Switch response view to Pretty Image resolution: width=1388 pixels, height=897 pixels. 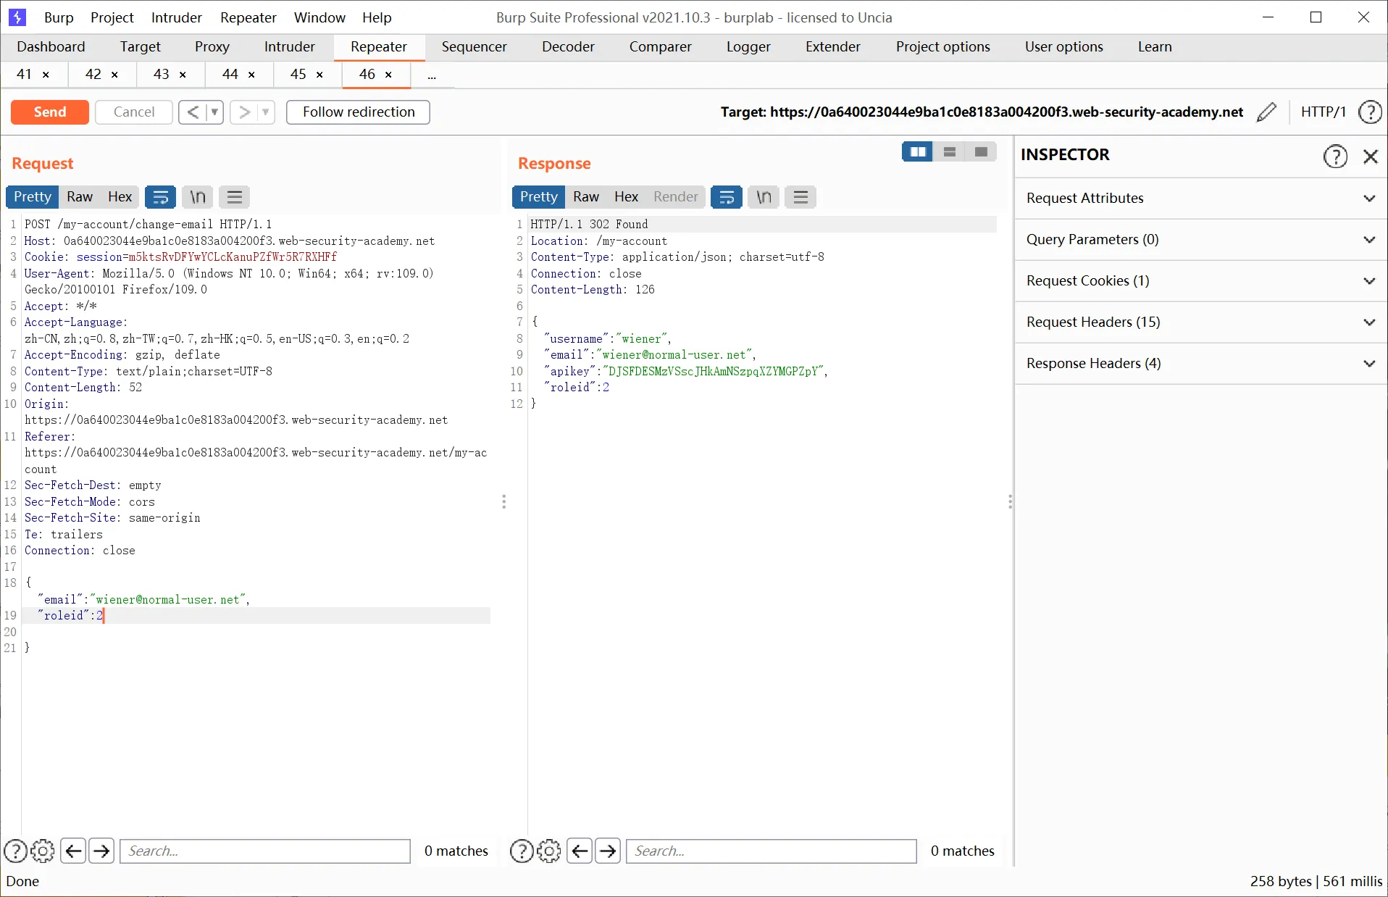coord(539,197)
